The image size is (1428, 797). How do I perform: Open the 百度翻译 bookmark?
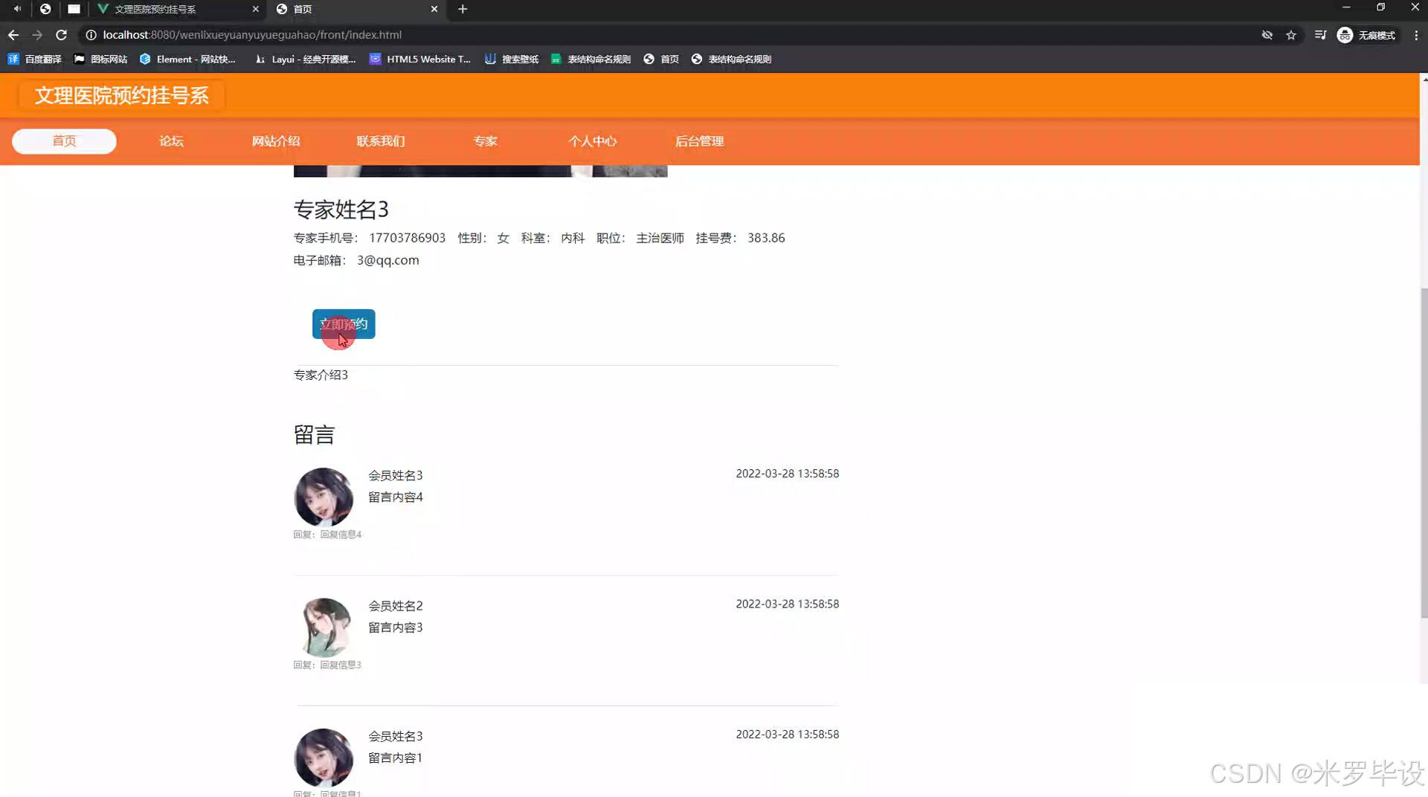(35, 59)
